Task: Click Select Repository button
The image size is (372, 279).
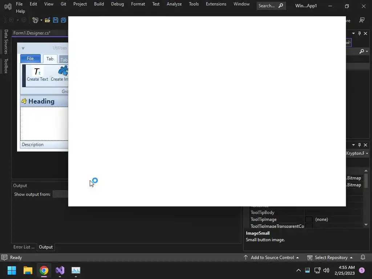Action: click(x=330, y=258)
